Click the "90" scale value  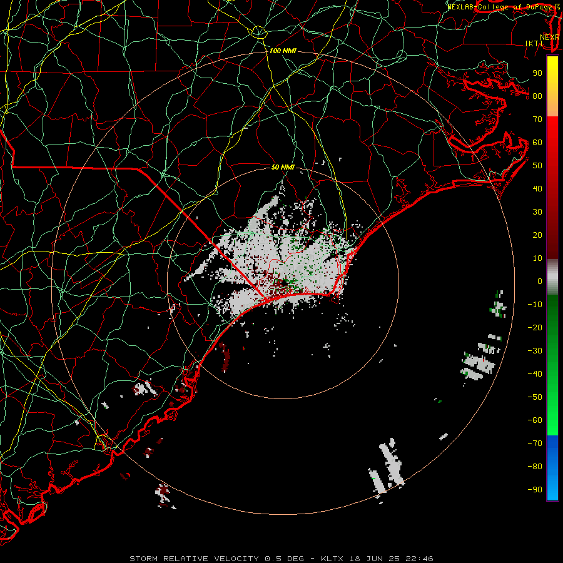[x=537, y=73]
